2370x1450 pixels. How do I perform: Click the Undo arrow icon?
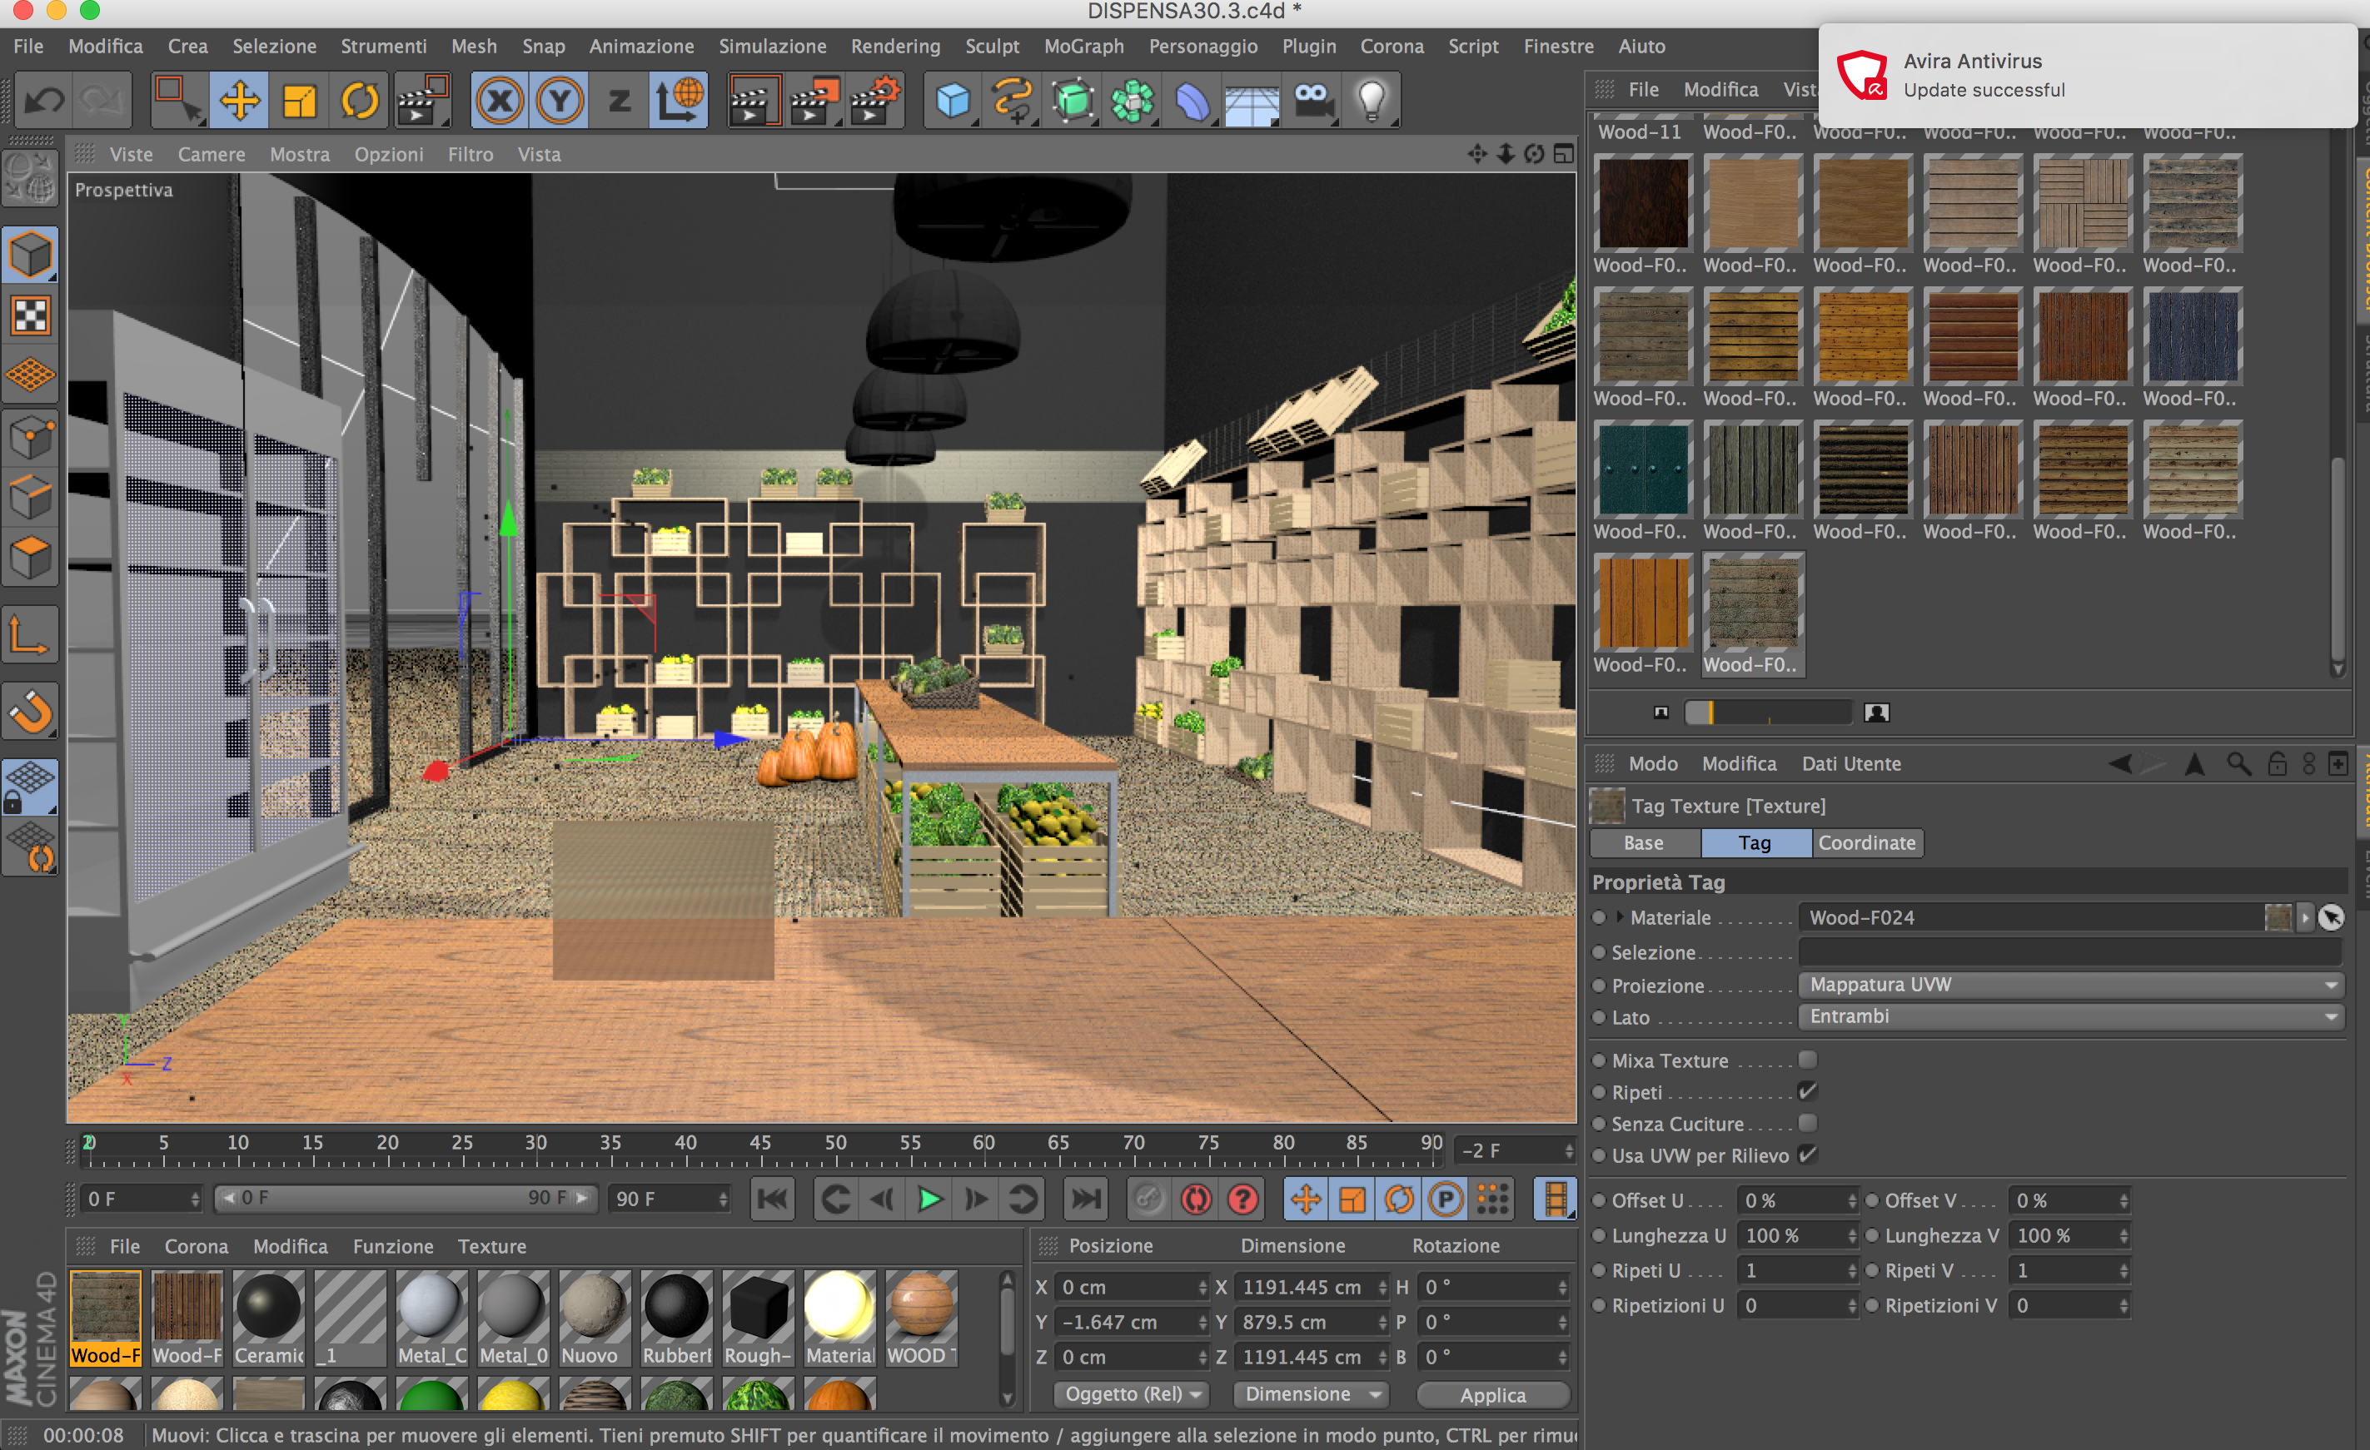tap(43, 100)
